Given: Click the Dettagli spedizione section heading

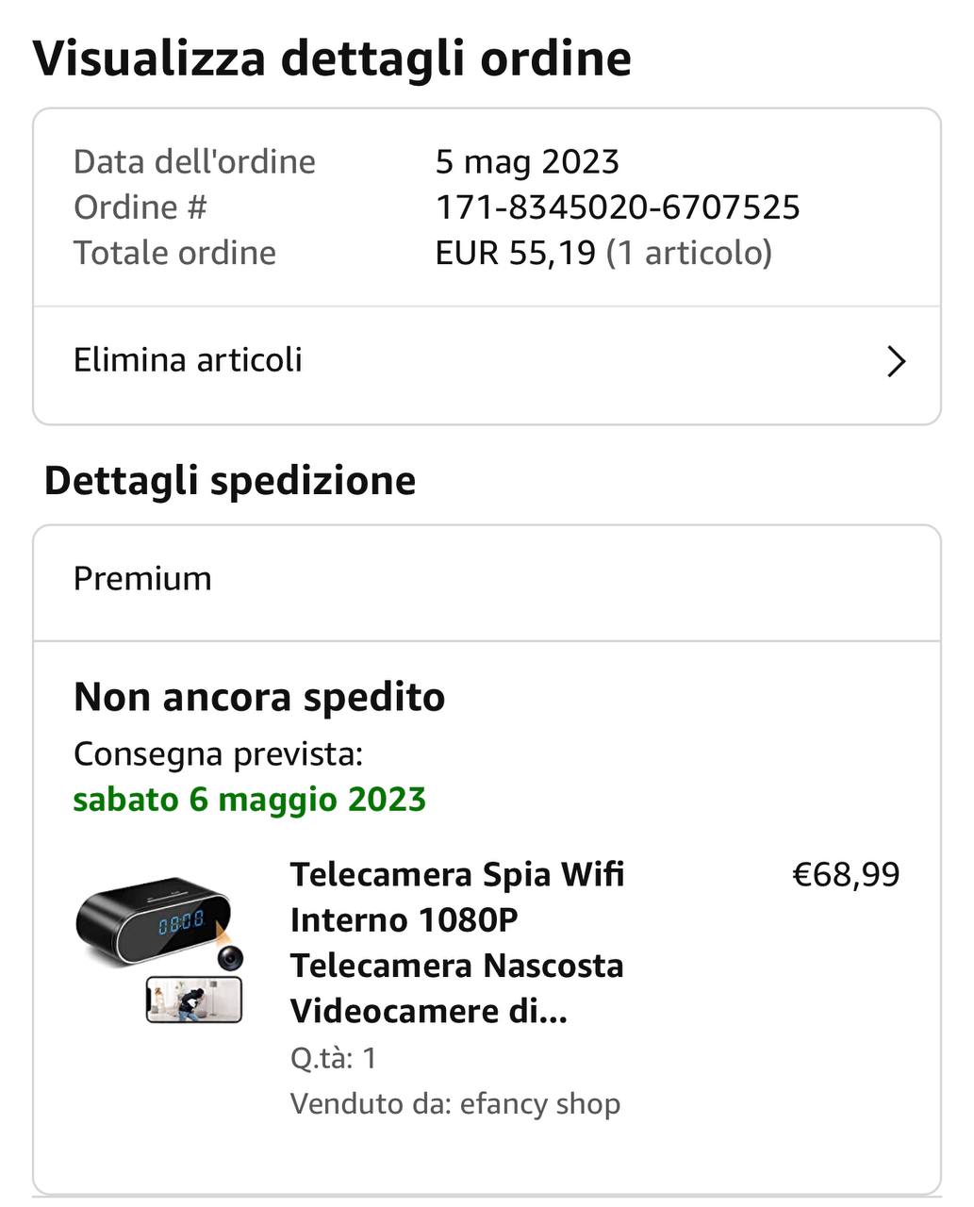Looking at the screenshot, I should coord(230,481).
